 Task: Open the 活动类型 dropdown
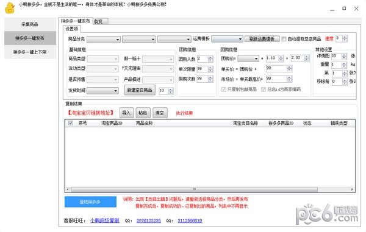tap(102, 69)
